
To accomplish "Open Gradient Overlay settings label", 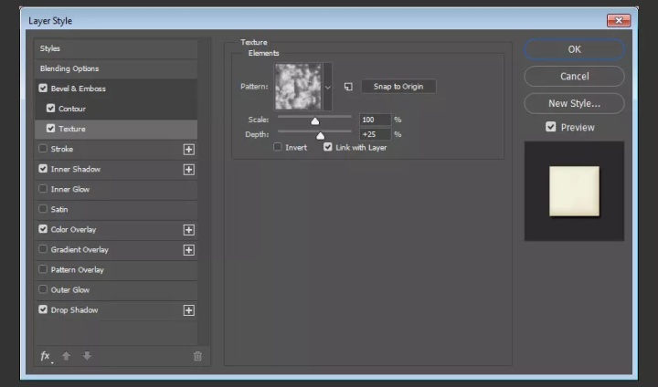I will [x=80, y=249].
